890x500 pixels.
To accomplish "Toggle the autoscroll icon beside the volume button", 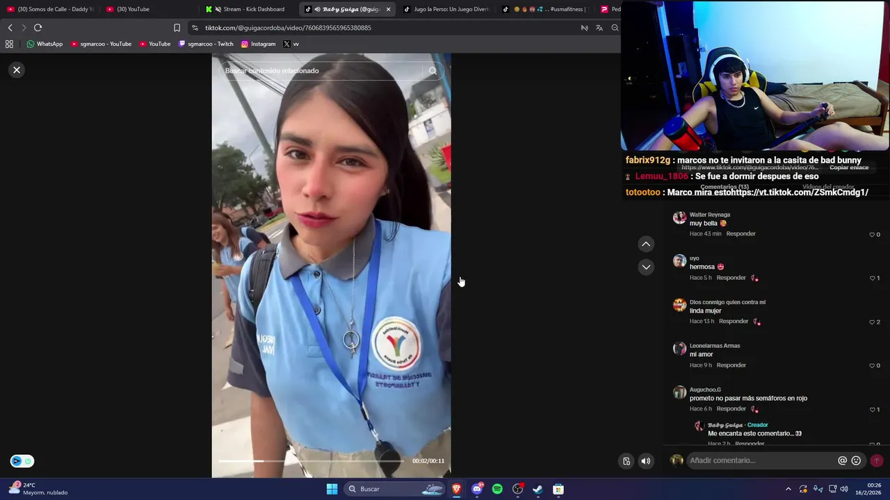I will coord(626,461).
